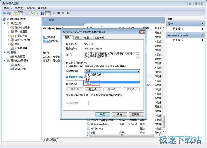
Task: Close the Windows Search properties dialog
Action: coord(142,32)
